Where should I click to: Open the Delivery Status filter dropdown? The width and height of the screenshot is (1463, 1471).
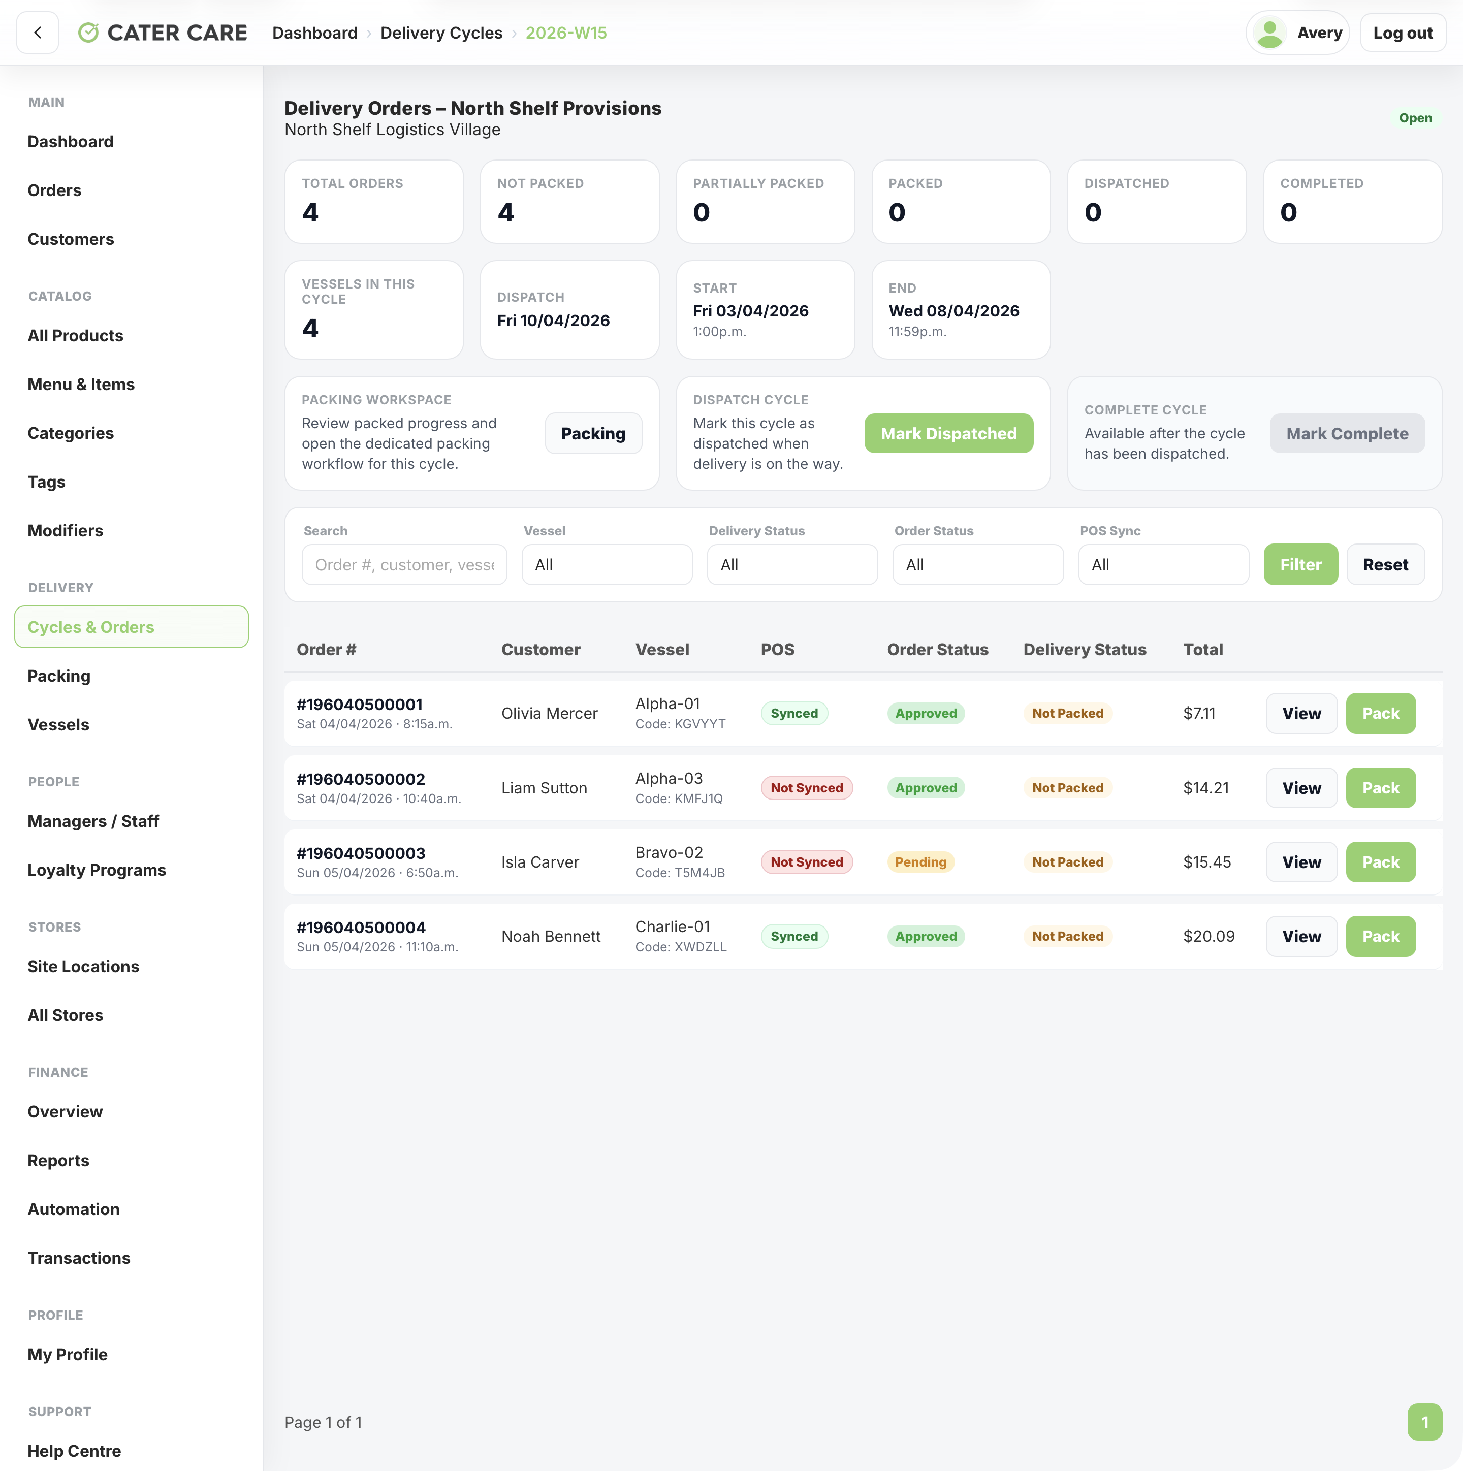[792, 564]
